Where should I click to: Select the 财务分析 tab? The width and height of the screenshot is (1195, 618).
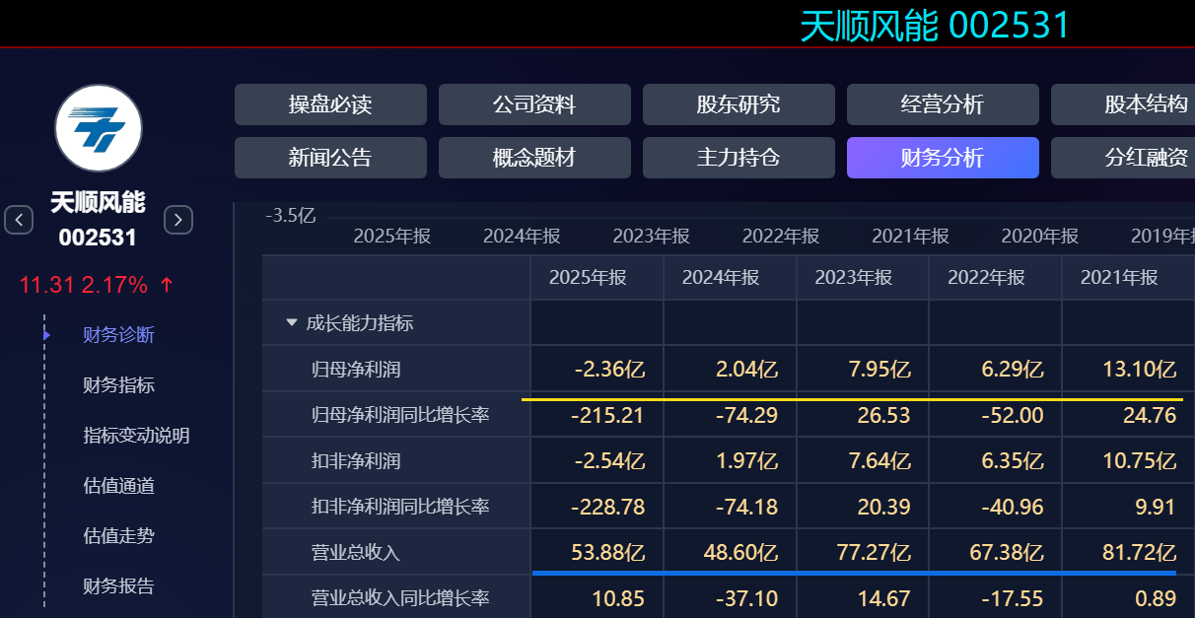pyautogui.click(x=943, y=158)
